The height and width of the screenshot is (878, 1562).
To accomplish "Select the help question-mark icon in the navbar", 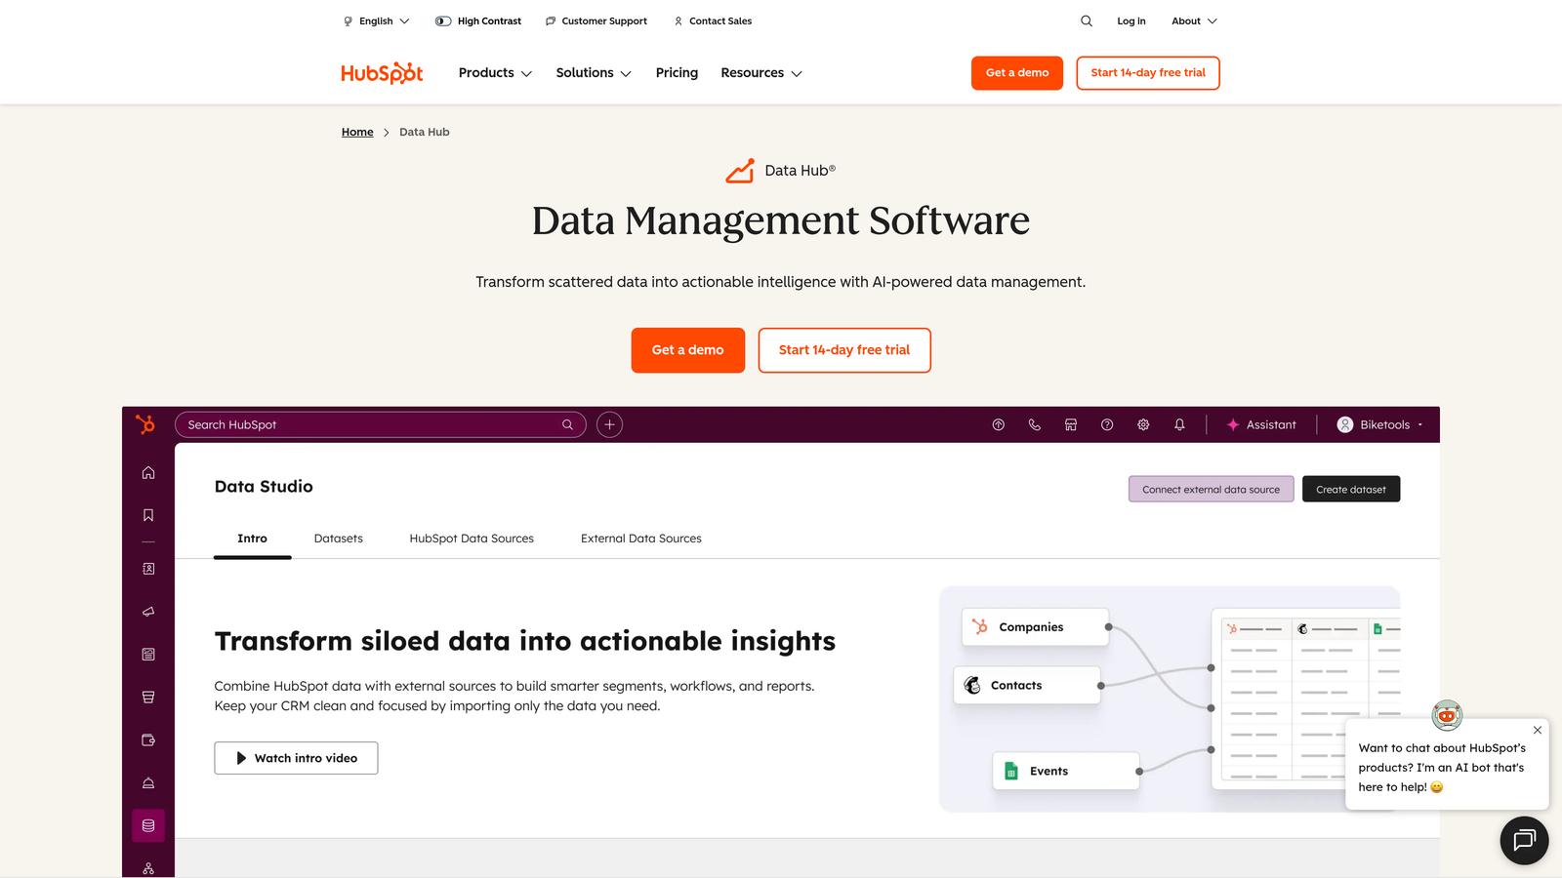I will [x=1107, y=424].
